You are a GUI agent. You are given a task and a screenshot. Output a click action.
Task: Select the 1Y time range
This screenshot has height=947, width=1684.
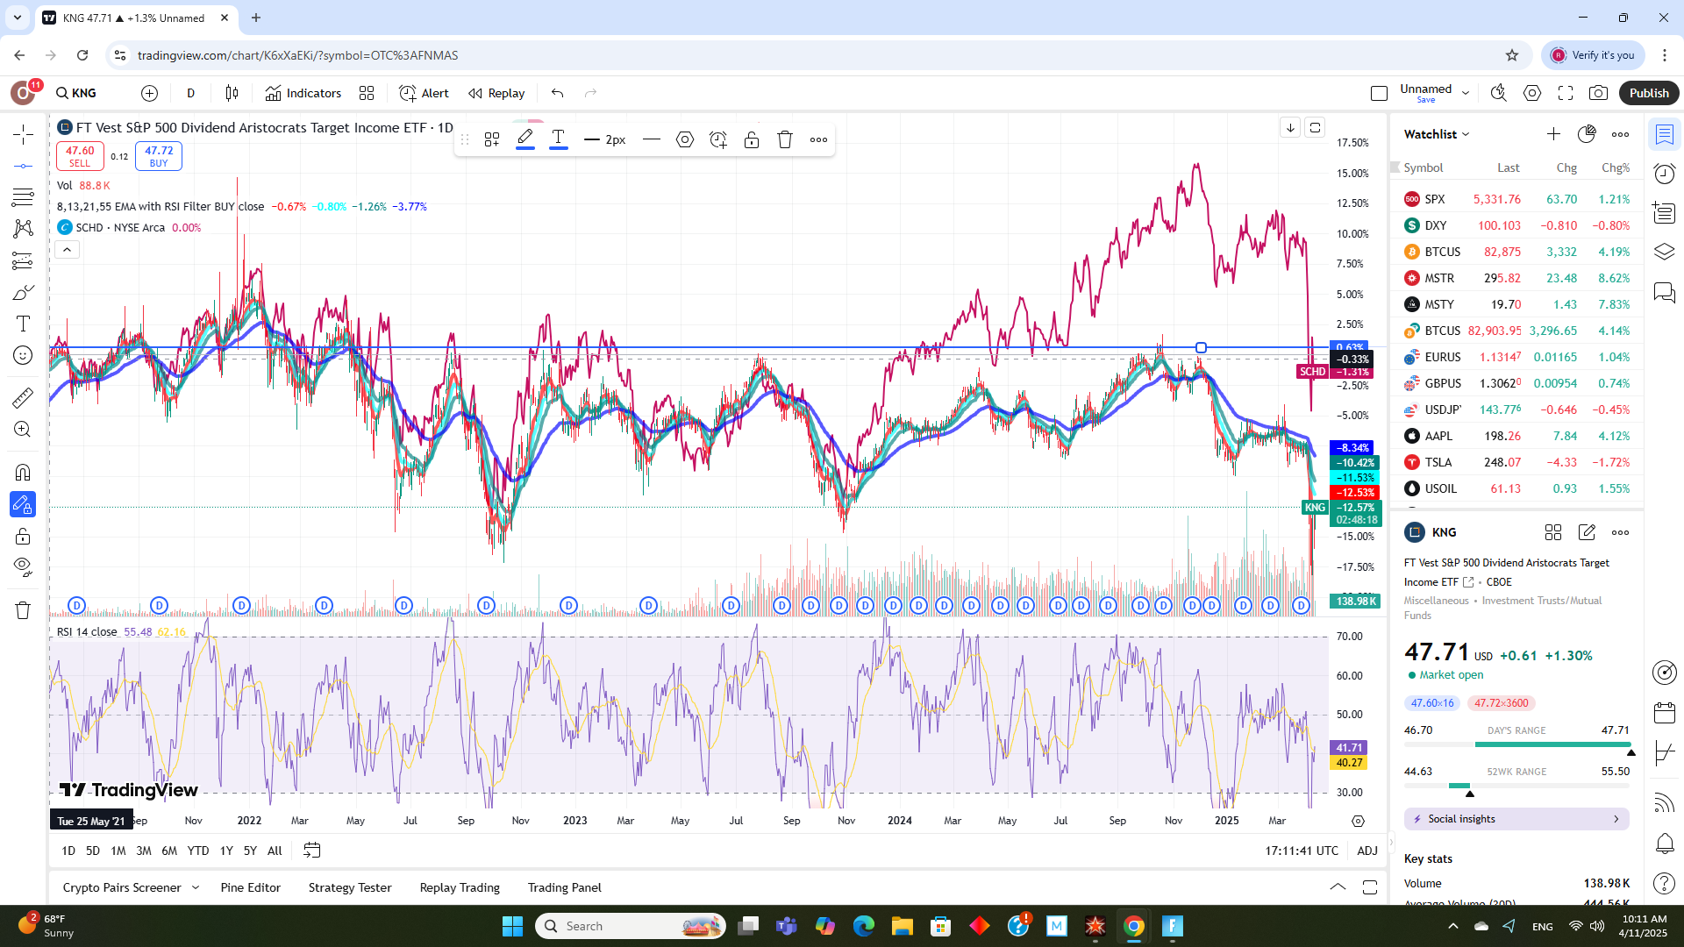coord(226,851)
